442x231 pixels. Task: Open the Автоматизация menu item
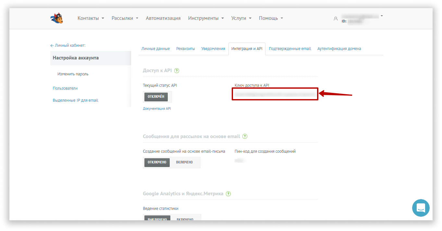tap(163, 18)
